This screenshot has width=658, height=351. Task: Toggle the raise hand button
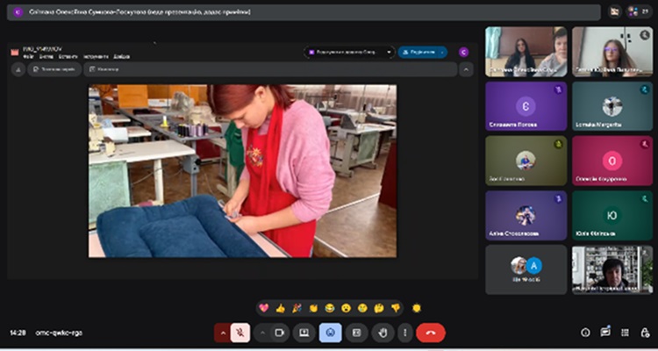(x=382, y=333)
